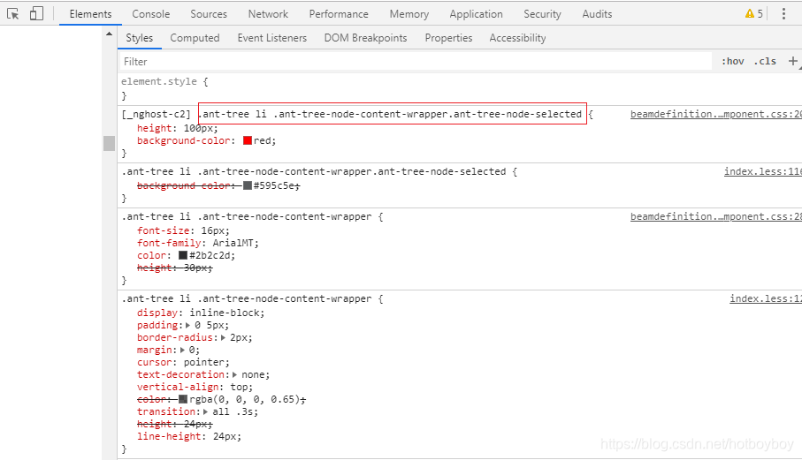Click the font-family ArialMT value
The height and width of the screenshot is (460, 802).
(x=233, y=243)
